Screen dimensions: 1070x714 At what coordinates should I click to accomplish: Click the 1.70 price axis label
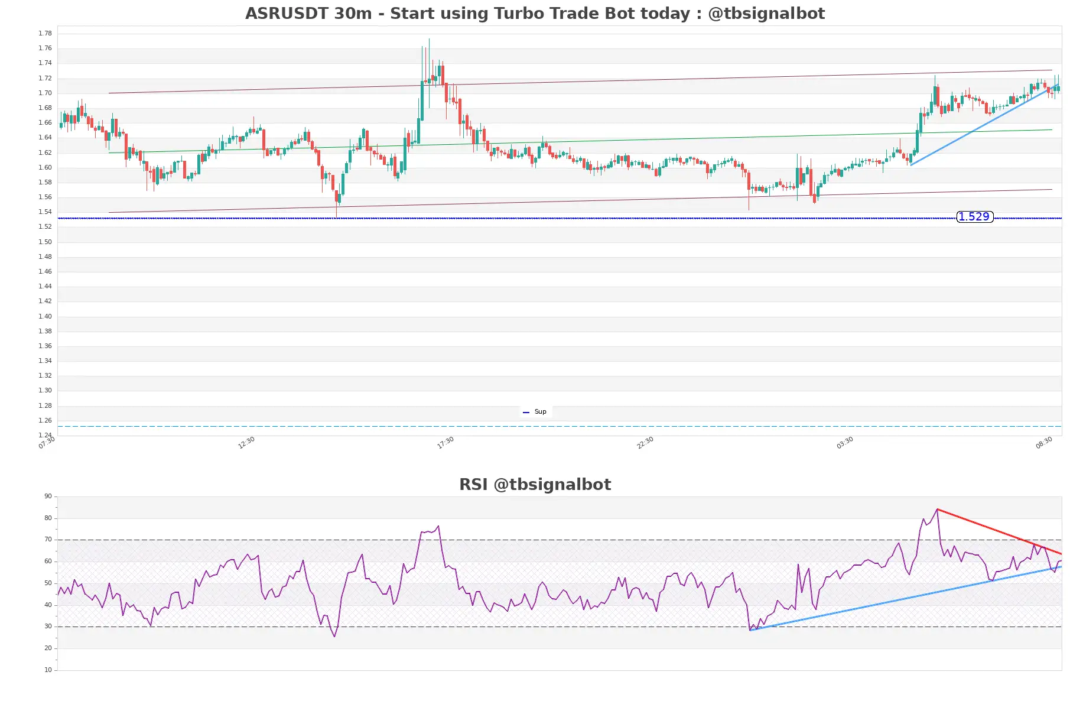tap(45, 93)
